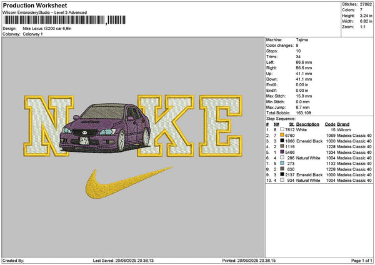Select the 'St.' column header
This screenshot has height=265, width=375.
point(292,124)
